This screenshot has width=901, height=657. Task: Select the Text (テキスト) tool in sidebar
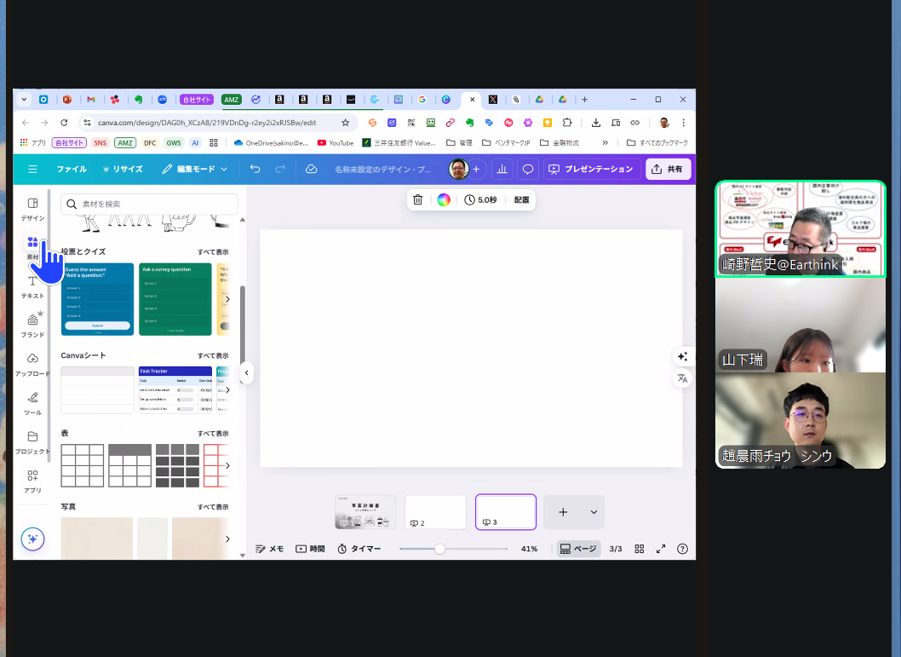(32, 286)
